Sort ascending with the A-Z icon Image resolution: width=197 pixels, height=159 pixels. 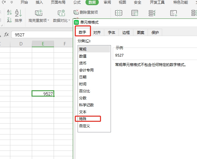click(x=9, y=12)
